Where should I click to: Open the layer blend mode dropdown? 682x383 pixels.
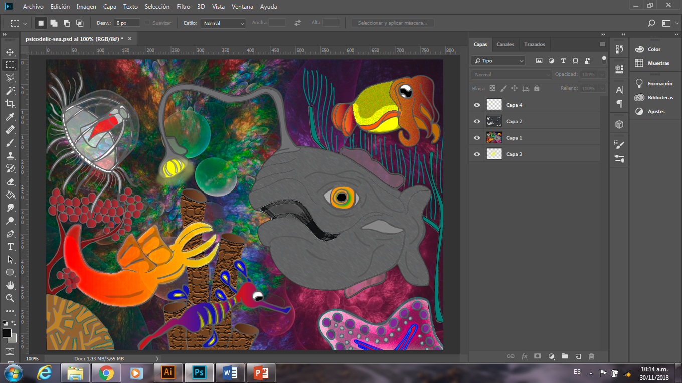tap(511, 75)
